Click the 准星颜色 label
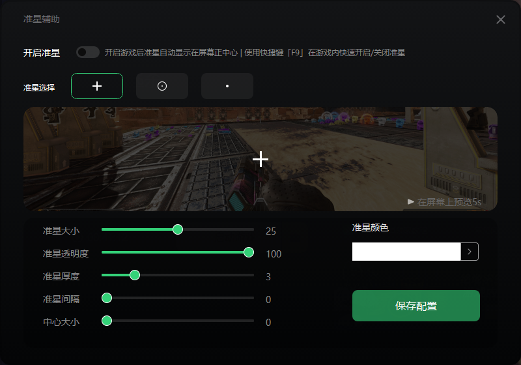Image resolution: width=521 pixels, height=365 pixels. [370, 227]
